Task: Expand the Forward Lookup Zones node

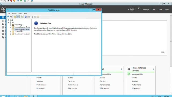Action: point(11,27)
